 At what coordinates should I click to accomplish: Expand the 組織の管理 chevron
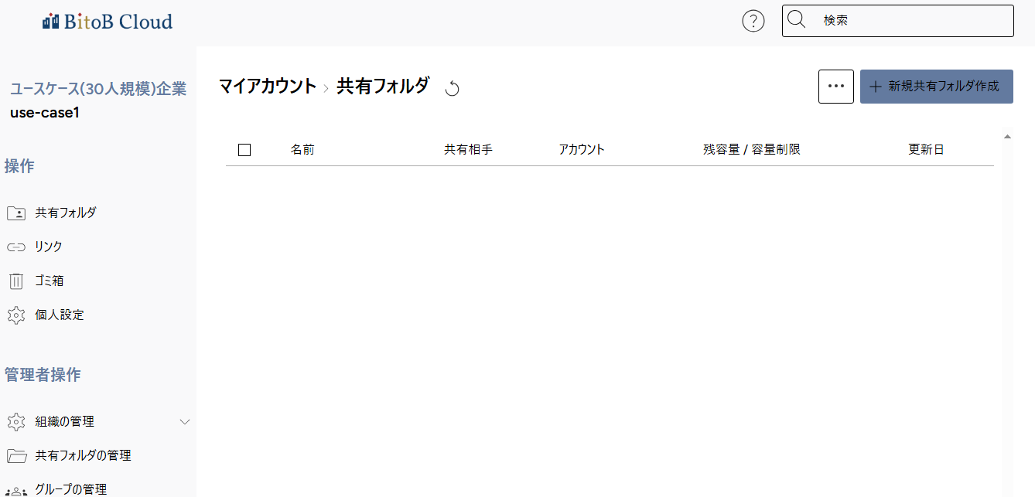coord(185,422)
